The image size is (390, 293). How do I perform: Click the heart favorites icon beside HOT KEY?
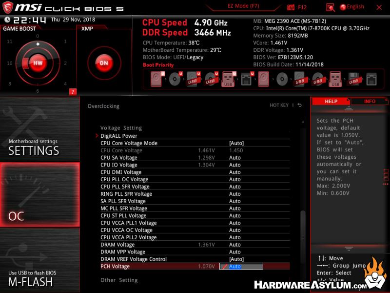point(300,105)
